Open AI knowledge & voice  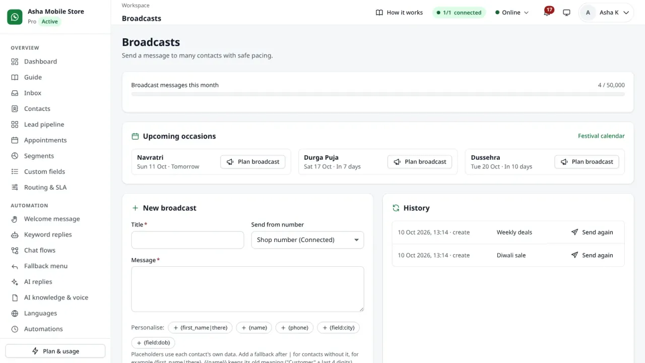[55, 297]
